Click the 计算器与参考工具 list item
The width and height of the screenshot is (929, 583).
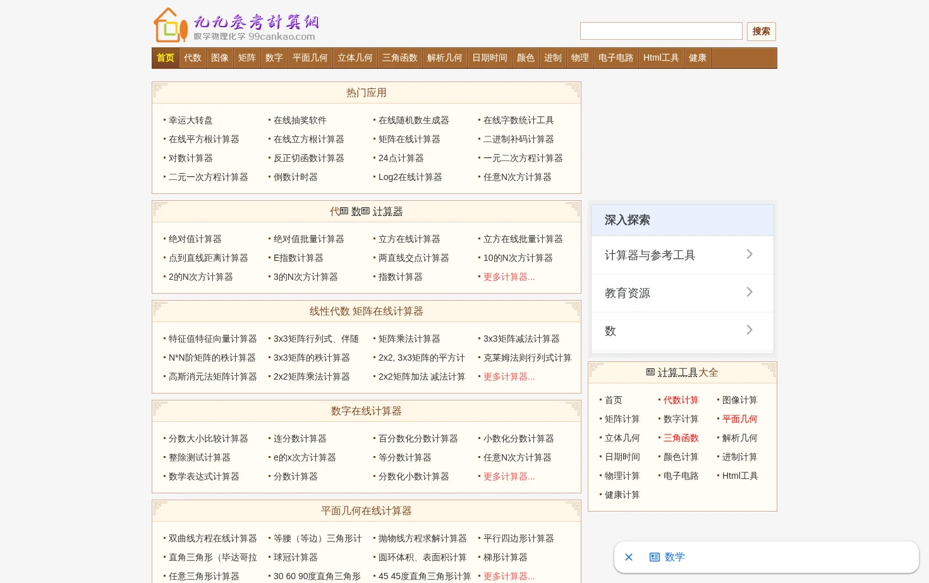click(683, 255)
